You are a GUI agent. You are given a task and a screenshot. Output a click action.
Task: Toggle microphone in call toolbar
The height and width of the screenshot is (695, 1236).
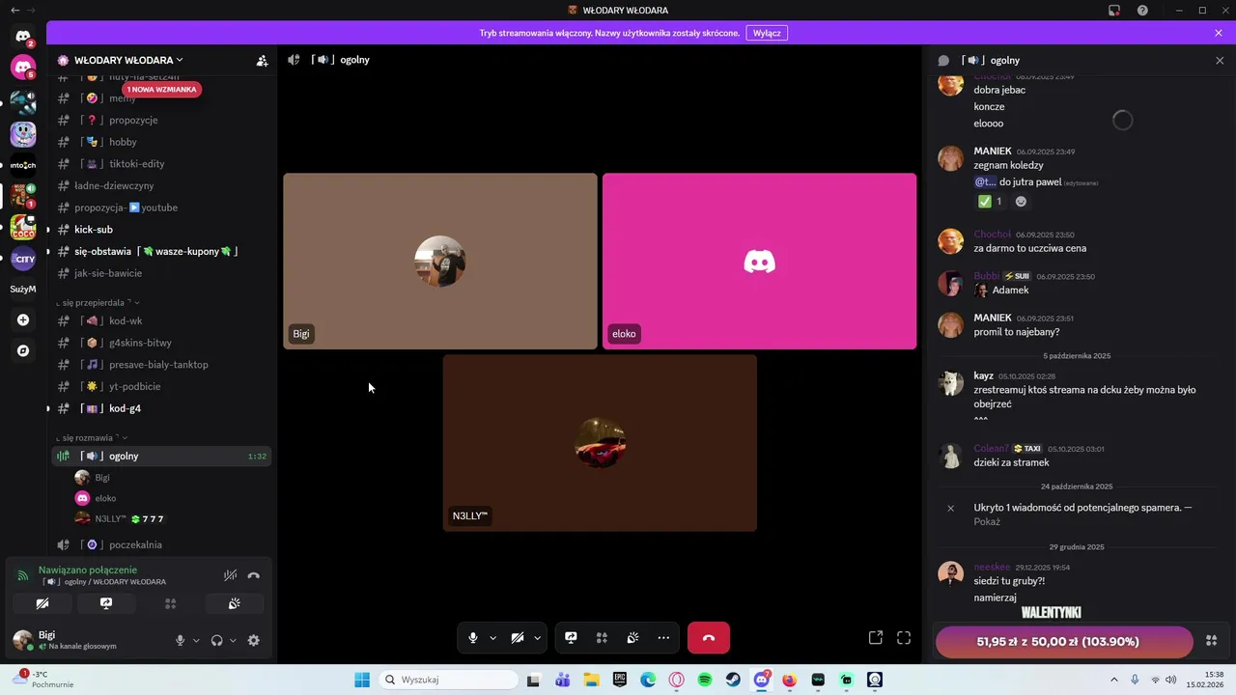coord(472,638)
